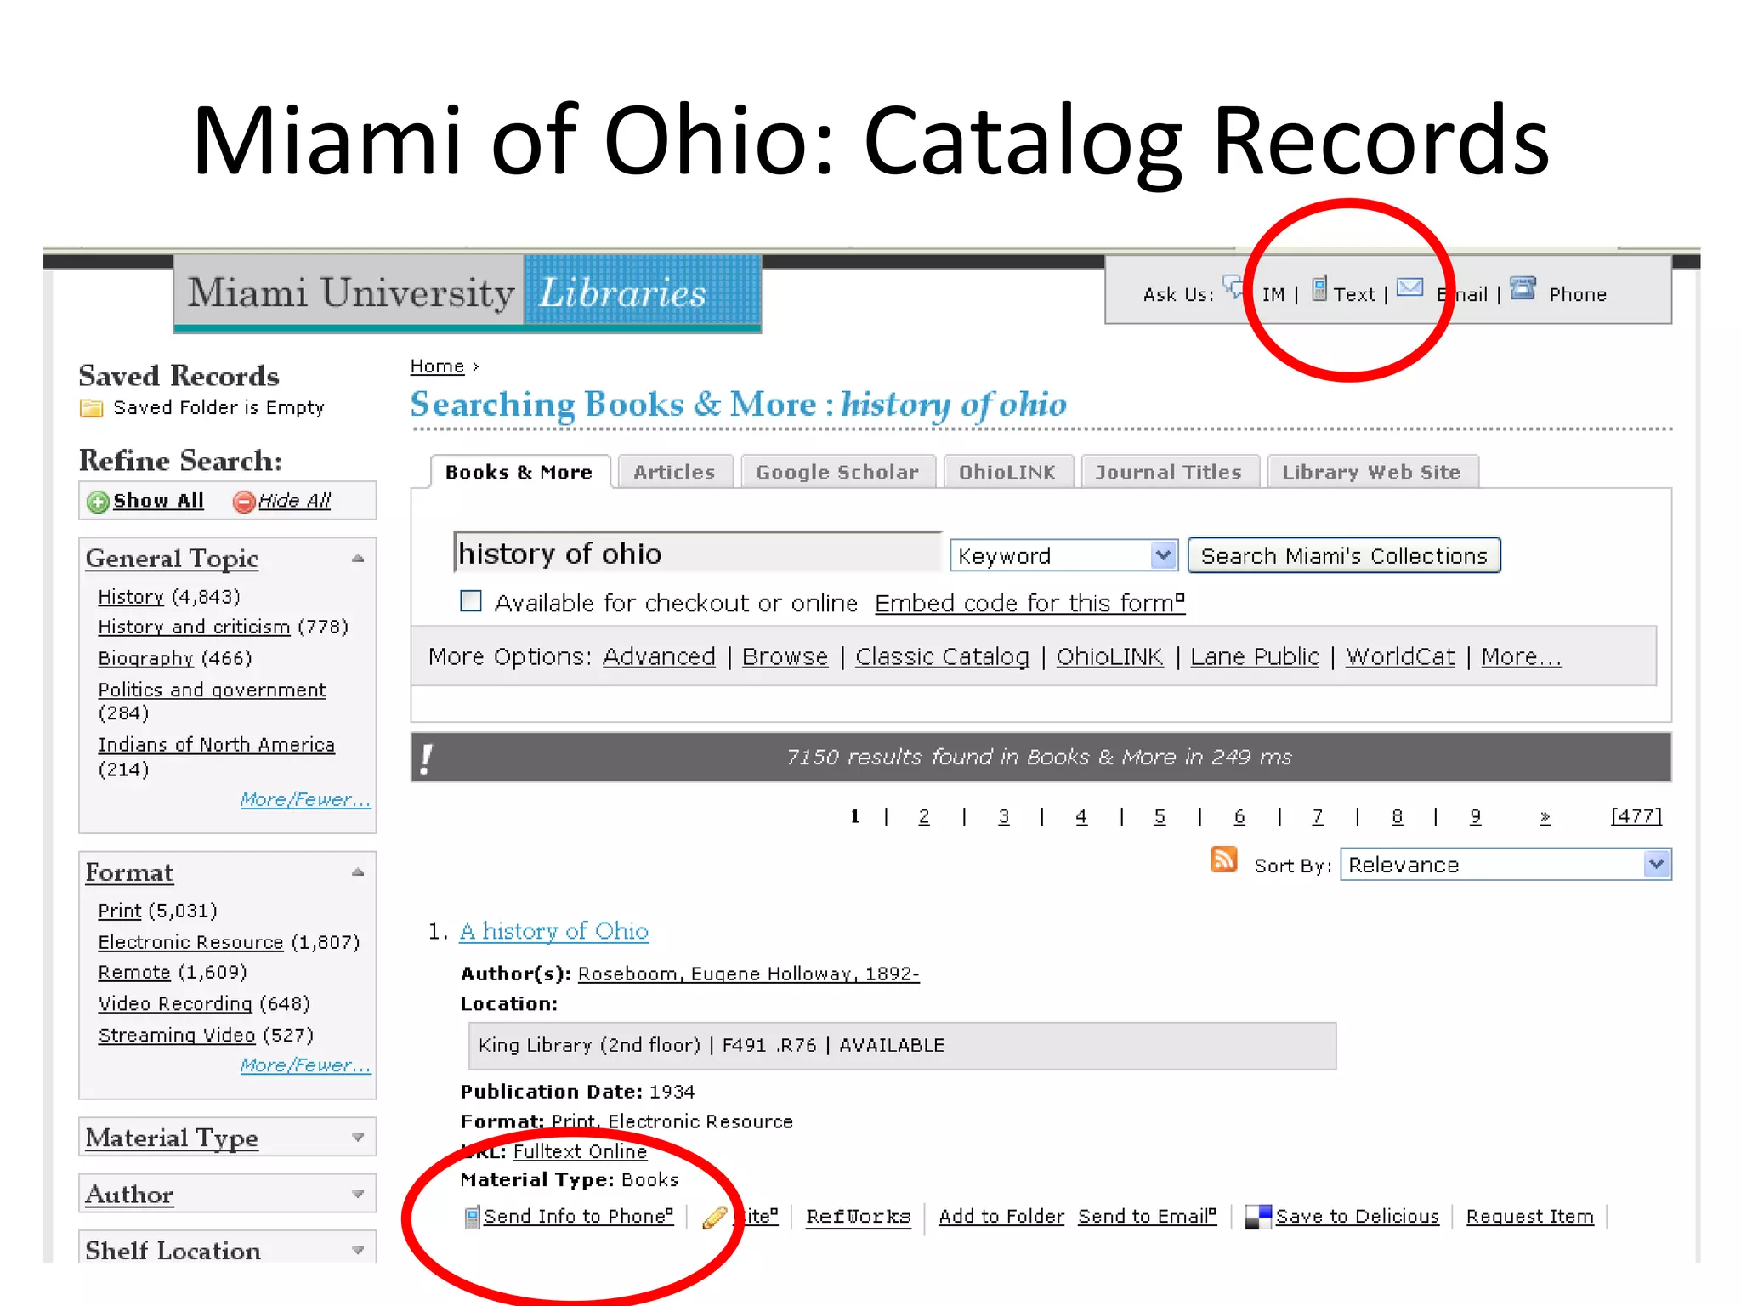Click the Fulltext Online link
Viewport: 1741px width, 1306px height.
pyautogui.click(x=581, y=1151)
